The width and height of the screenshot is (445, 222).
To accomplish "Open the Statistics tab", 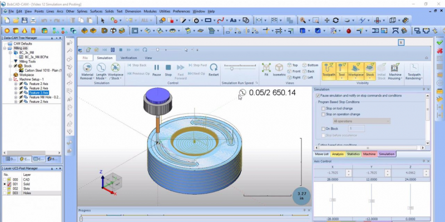I will point(353,154).
